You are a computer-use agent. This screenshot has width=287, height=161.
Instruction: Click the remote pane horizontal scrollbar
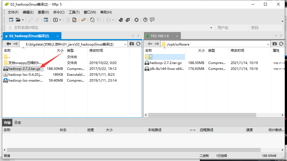coord(202,115)
